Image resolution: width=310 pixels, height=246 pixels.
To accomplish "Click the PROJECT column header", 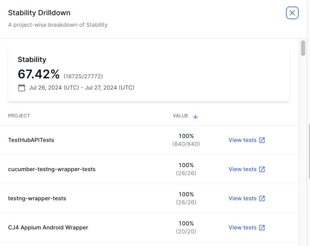I will point(19,116).
